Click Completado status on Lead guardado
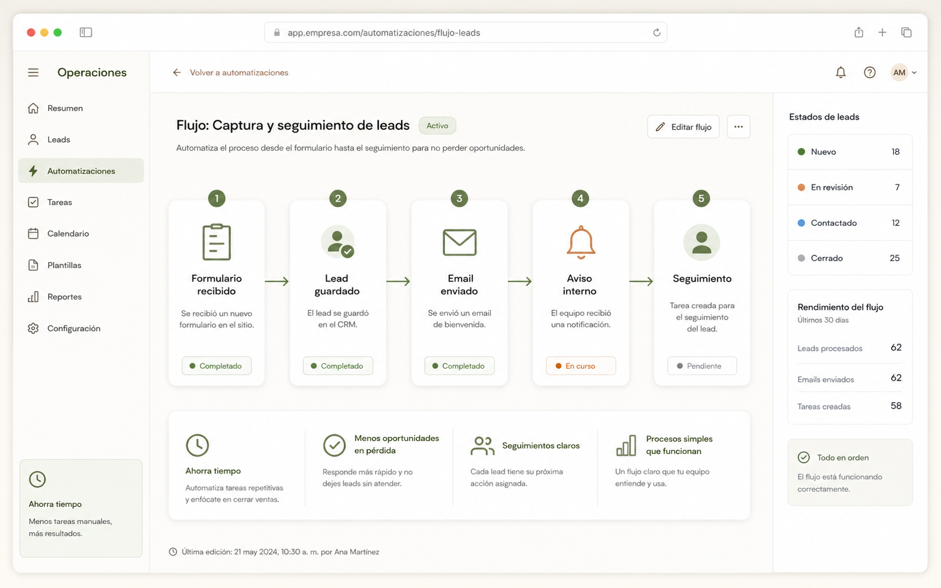 [338, 366]
